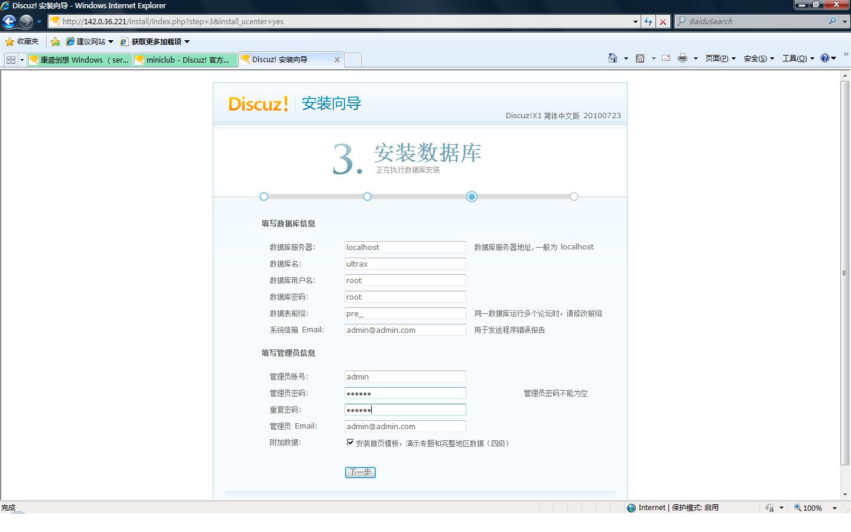The image size is (851, 532).
Task: Open the recent pages dropdown arrow
Action: click(x=39, y=22)
